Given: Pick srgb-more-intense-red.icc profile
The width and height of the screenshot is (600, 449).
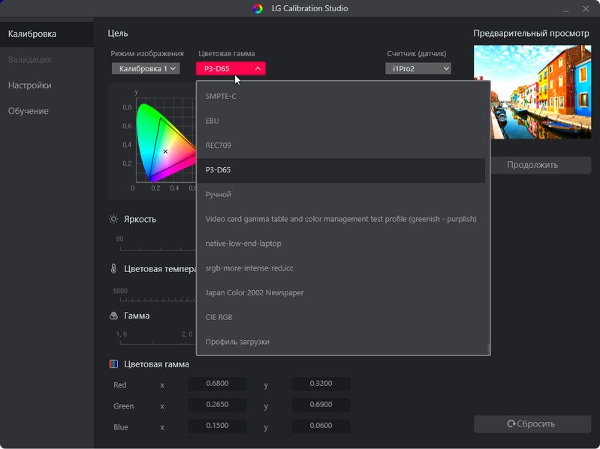Looking at the screenshot, I should 341,268.
